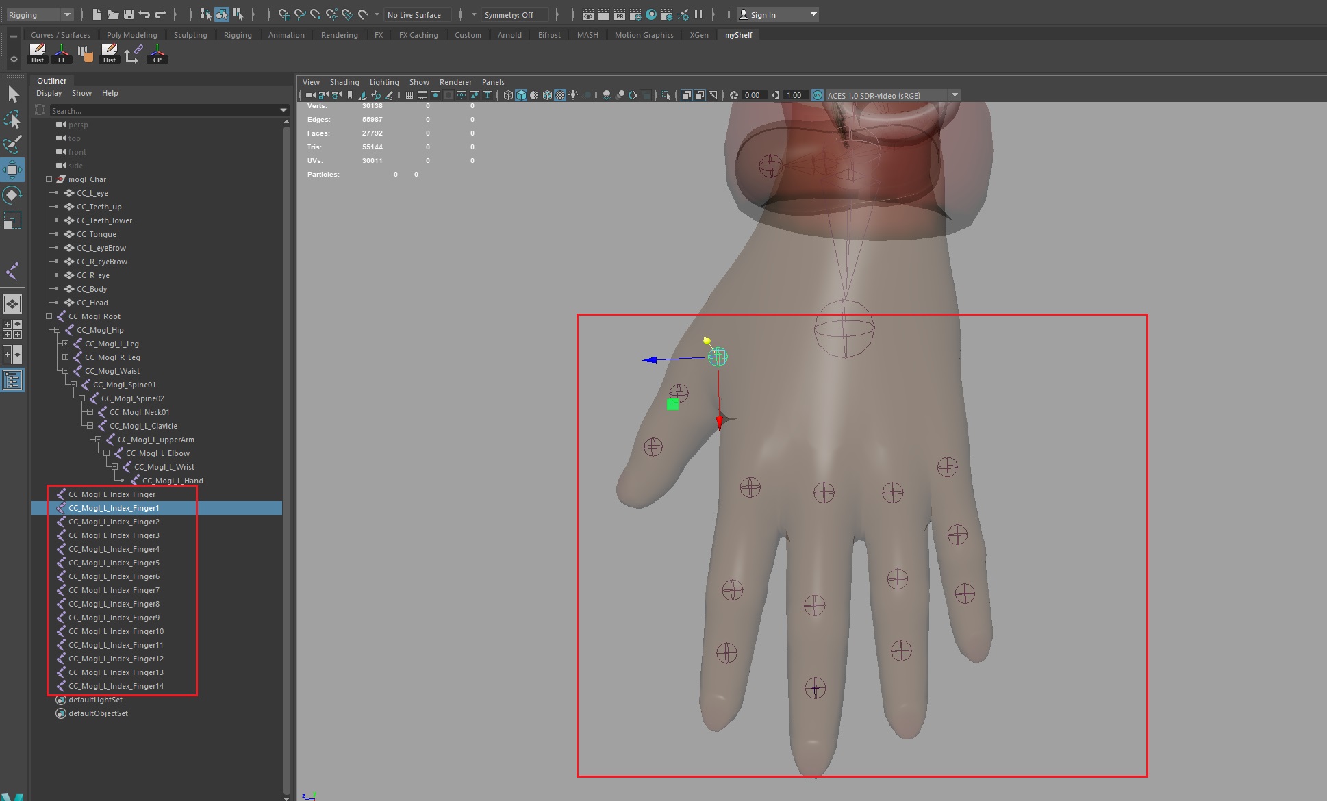
Task: Click Select by object type icon
Action: point(222,14)
